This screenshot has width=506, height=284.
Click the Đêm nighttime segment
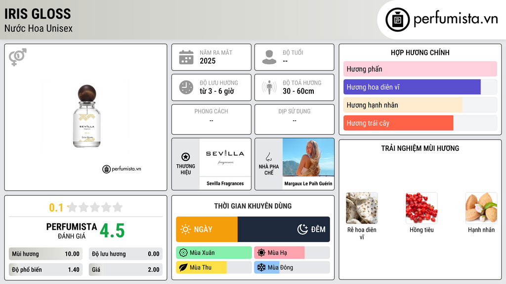(284, 229)
